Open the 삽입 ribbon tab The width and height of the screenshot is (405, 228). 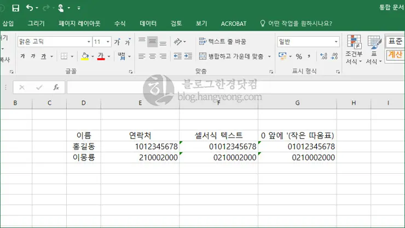click(8, 23)
